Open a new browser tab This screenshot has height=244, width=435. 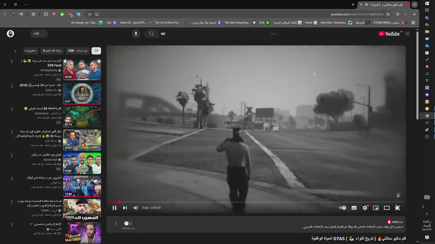[353, 5]
